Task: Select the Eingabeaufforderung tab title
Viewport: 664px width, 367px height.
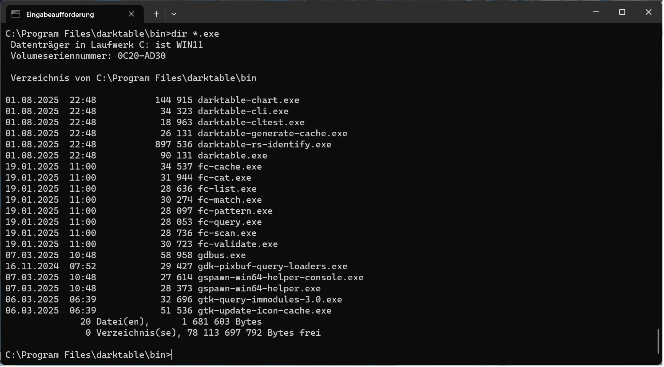Action: pos(60,15)
